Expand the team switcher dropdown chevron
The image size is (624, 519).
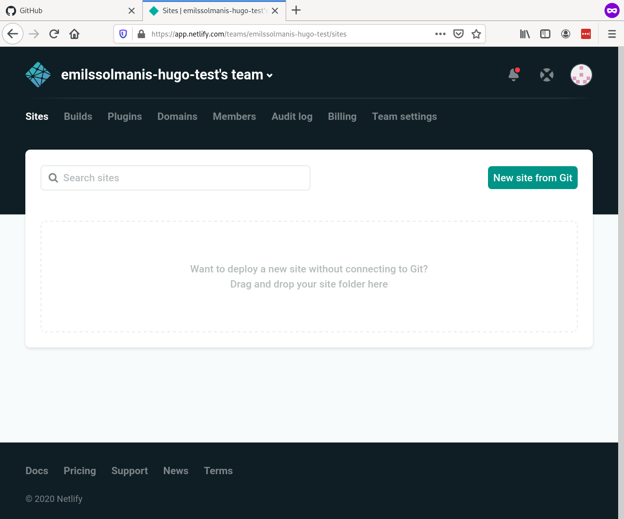tap(270, 76)
